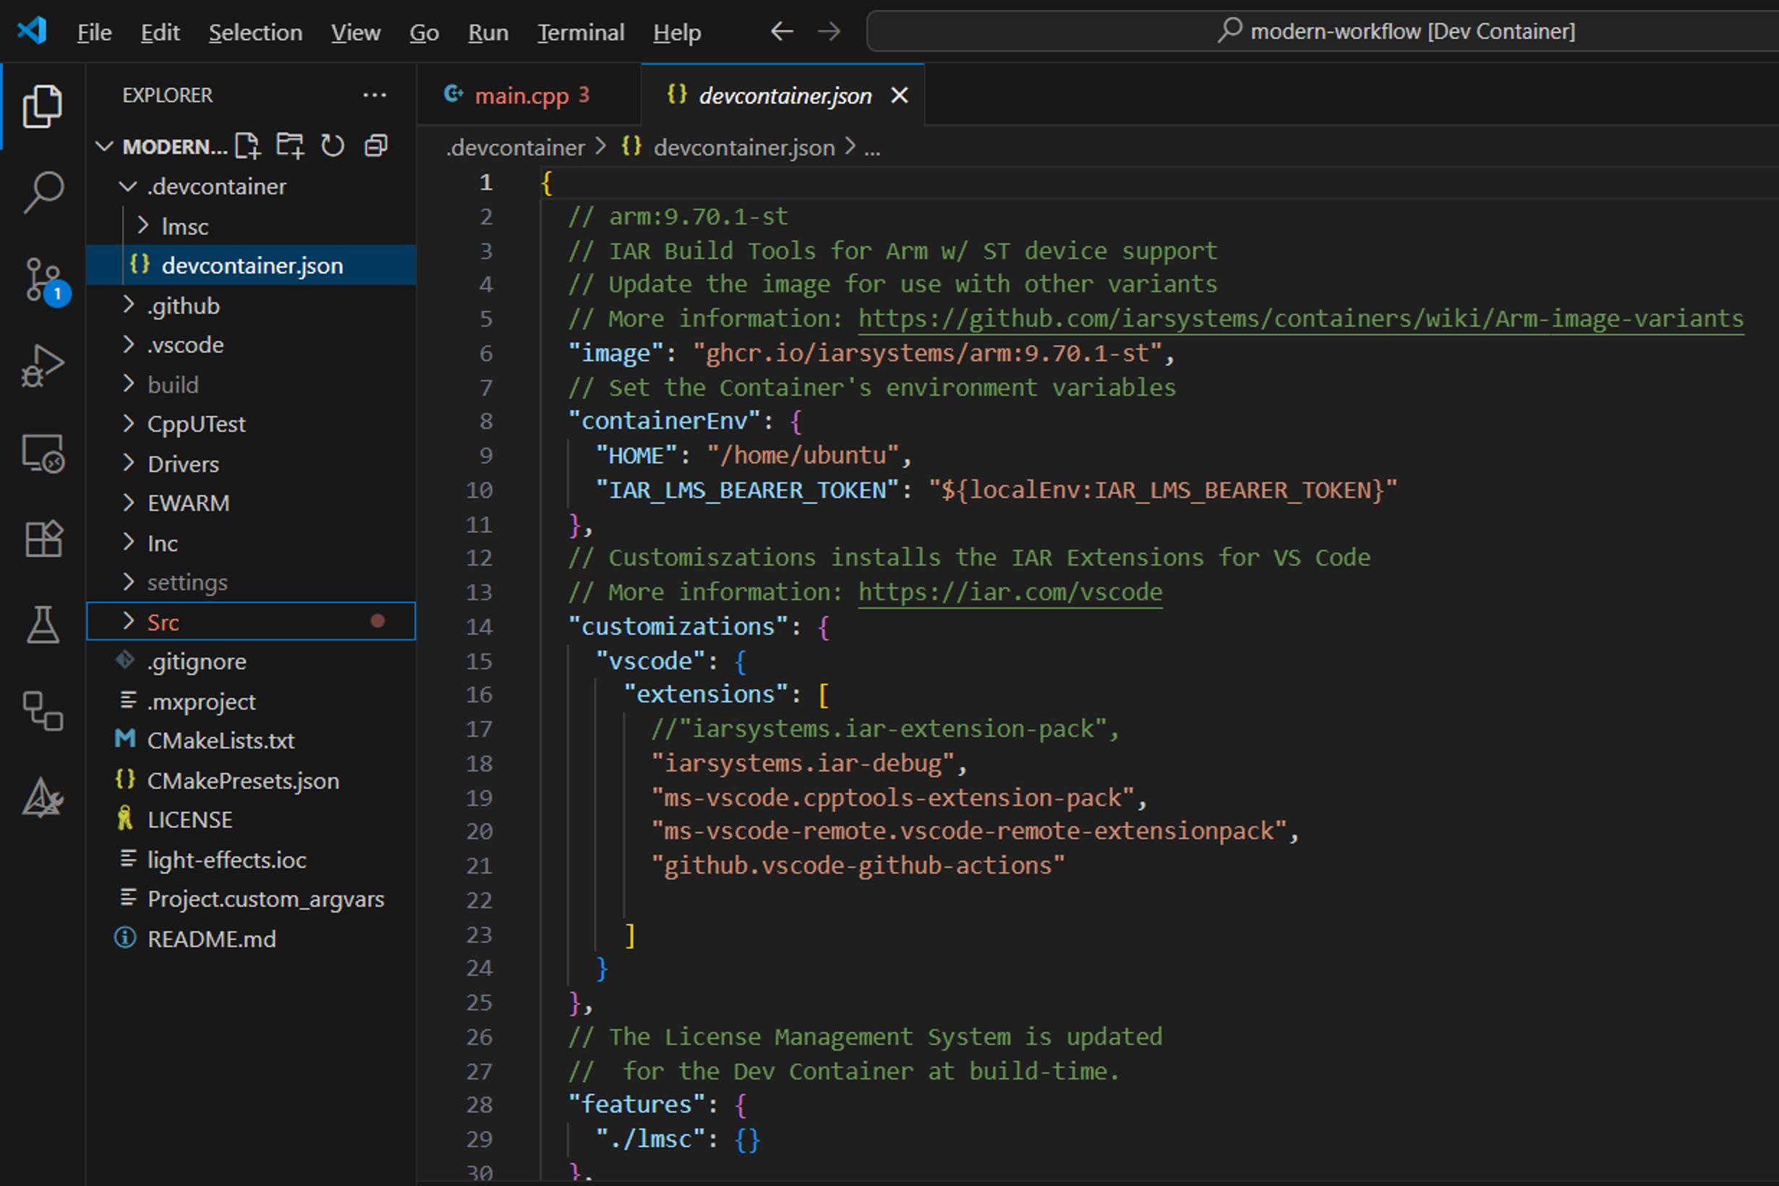Follow the github.com iarsystems wiki link
The width and height of the screenshot is (1779, 1186).
click(x=1300, y=318)
